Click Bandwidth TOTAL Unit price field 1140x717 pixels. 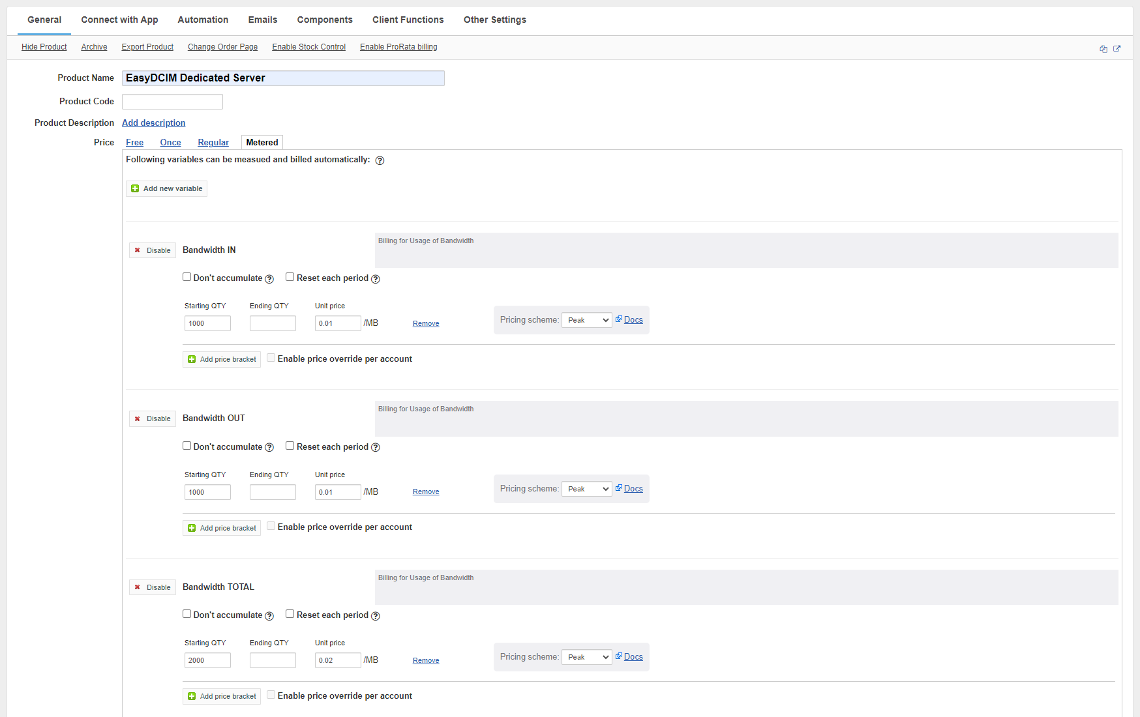[x=338, y=660]
